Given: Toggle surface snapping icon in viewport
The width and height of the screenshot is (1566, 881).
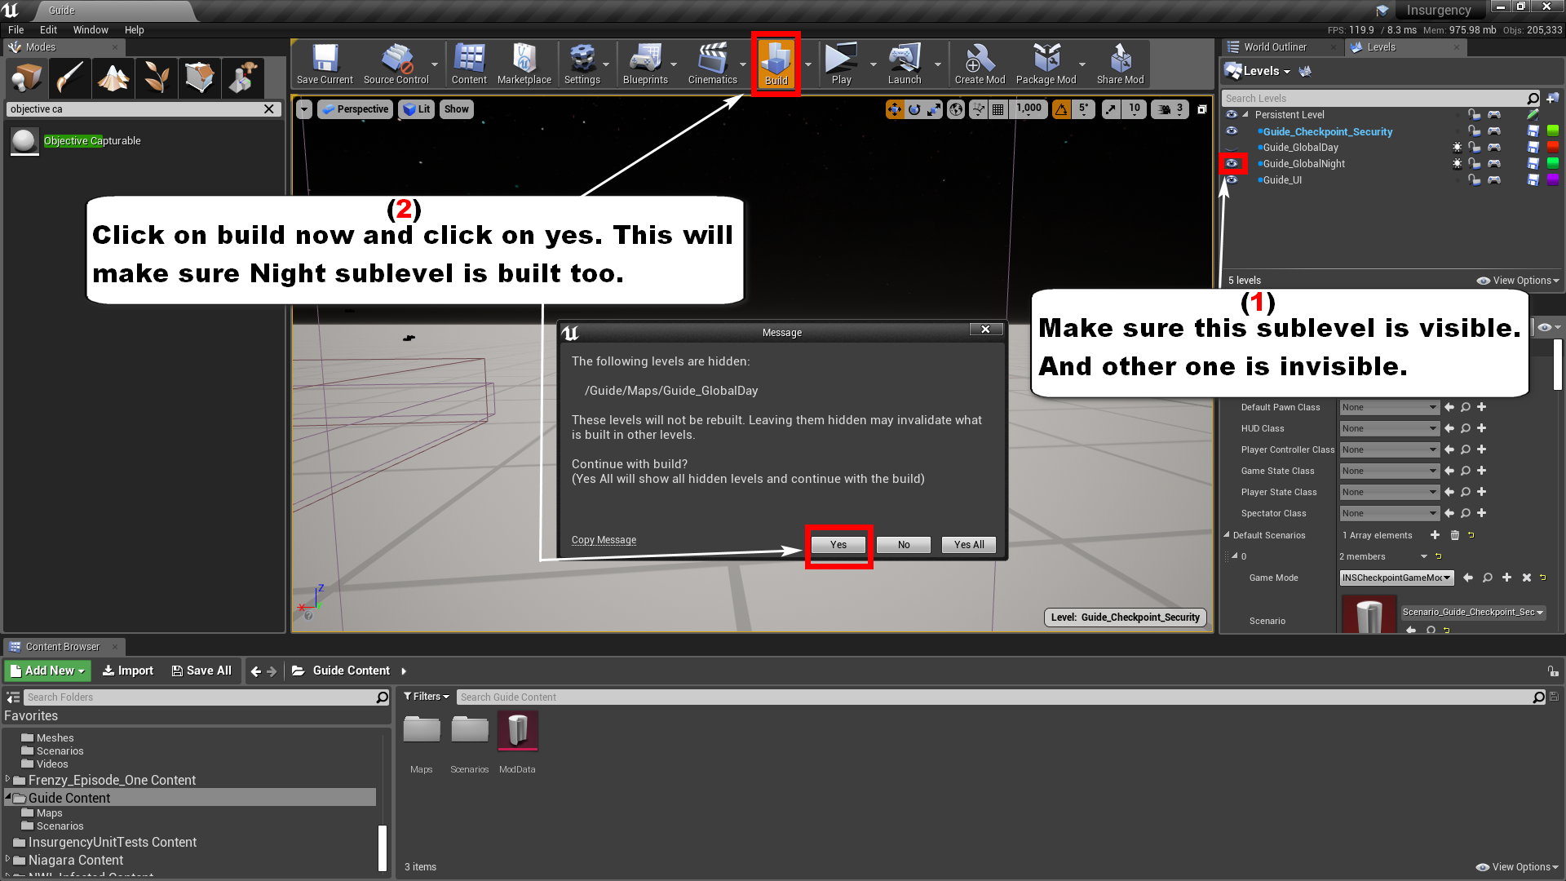Looking at the screenshot, I should pyautogui.click(x=978, y=109).
